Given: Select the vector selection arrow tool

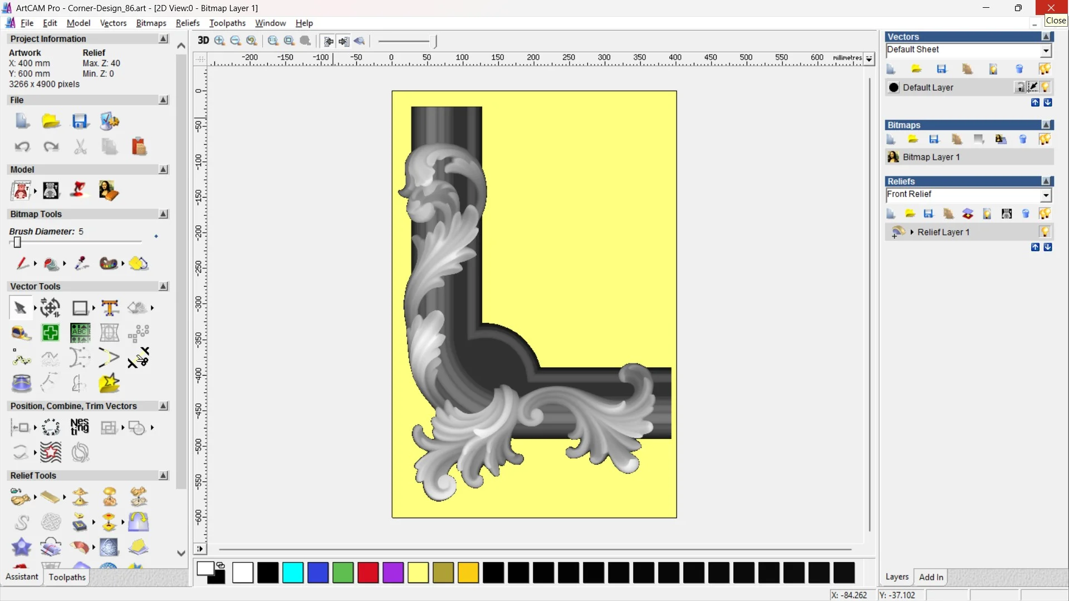Looking at the screenshot, I should (20, 308).
